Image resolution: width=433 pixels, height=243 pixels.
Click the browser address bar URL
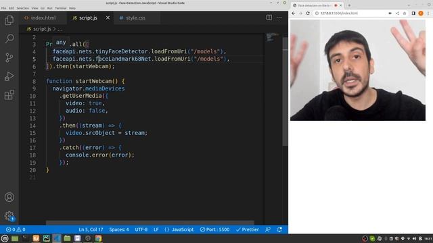tap(339, 13)
